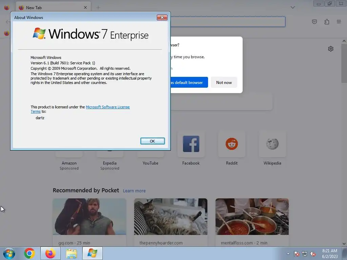The width and height of the screenshot is (347, 260).
Task: Click the Firefox page vertical scrollbar thumb
Action: (344, 63)
